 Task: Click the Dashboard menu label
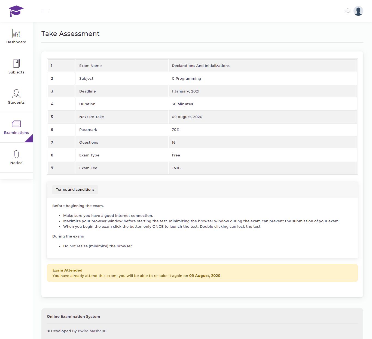pos(16,42)
